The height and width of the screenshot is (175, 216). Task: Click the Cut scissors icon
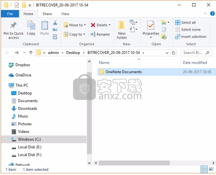[55, 23]
